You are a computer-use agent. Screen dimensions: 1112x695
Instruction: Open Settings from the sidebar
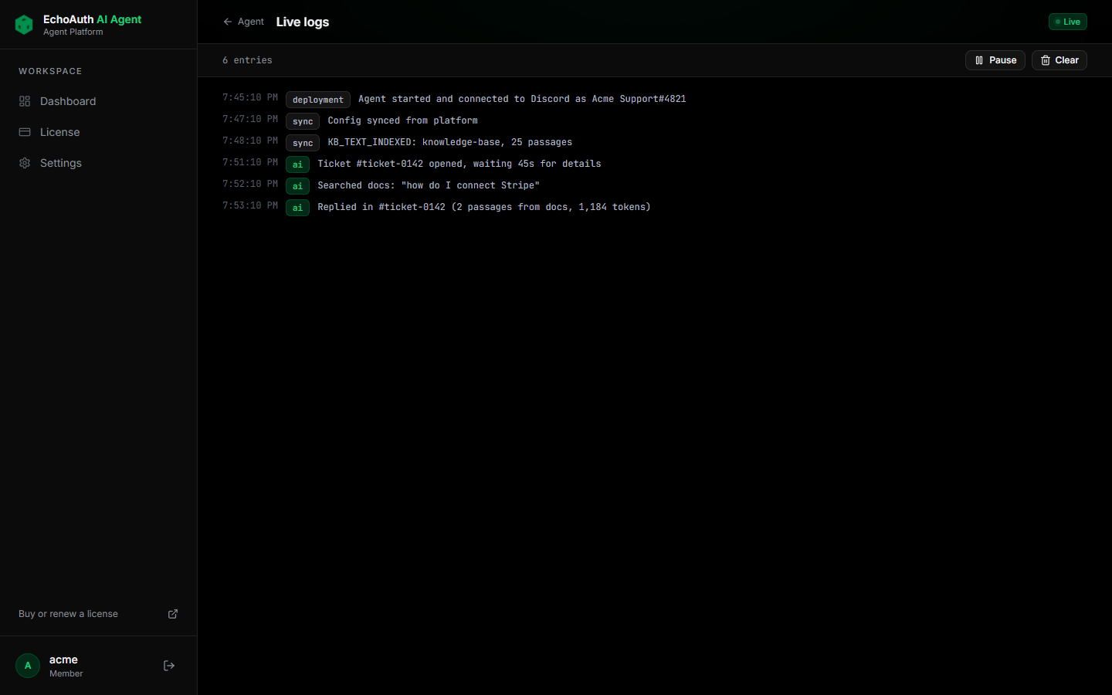tap(98, 163)
